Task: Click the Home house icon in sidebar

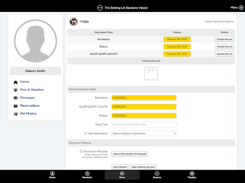Action: pyautogui.click(x=15, y=82)
